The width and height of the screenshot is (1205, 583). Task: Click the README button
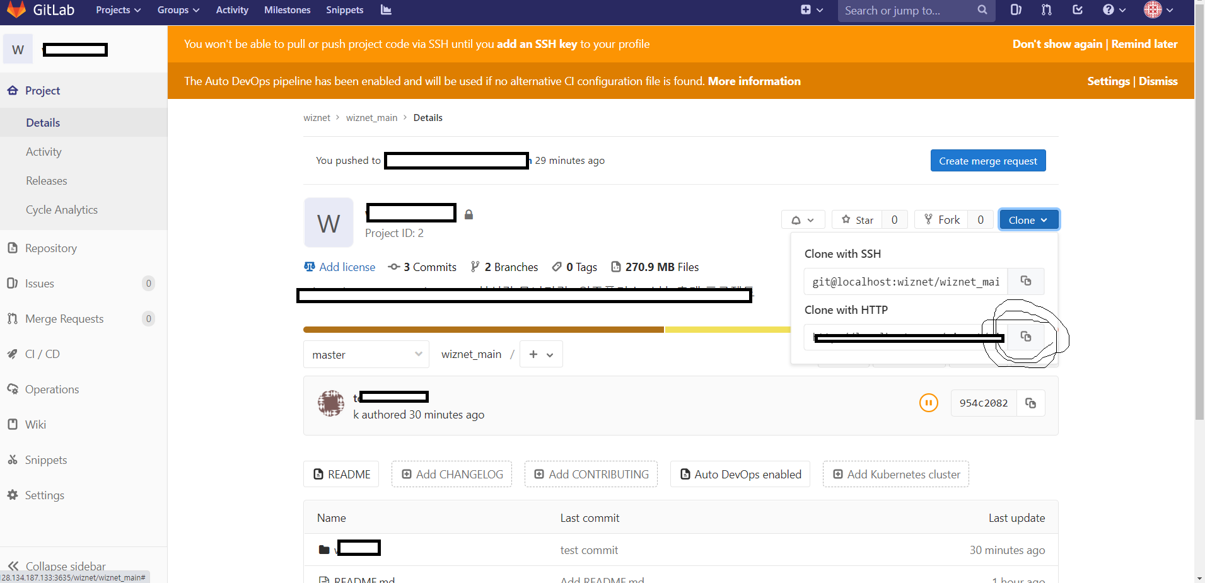pos(341,475)
